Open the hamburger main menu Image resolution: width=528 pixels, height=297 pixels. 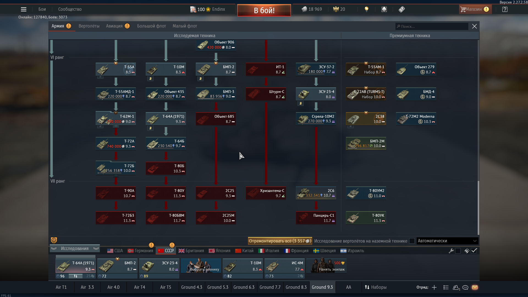point(24,9)
